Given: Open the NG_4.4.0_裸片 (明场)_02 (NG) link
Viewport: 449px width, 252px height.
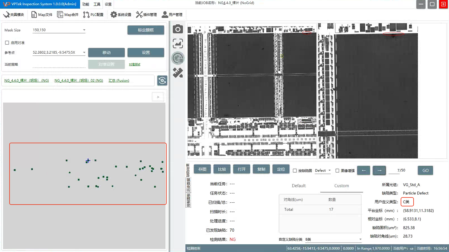Looking at the screenshot, I should (x=79, y=80).
